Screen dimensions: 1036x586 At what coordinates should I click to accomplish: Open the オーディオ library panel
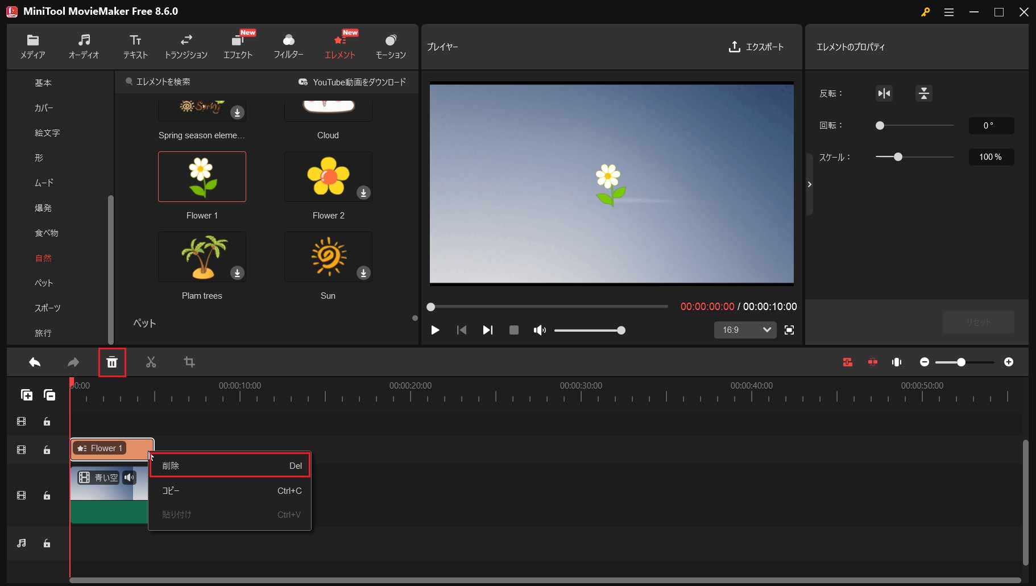click(84, 46)
